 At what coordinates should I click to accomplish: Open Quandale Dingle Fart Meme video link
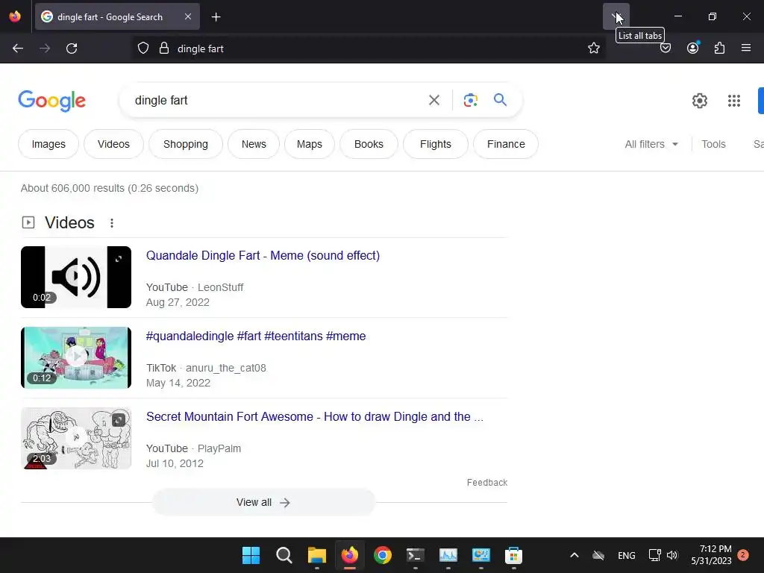(263, 255)
